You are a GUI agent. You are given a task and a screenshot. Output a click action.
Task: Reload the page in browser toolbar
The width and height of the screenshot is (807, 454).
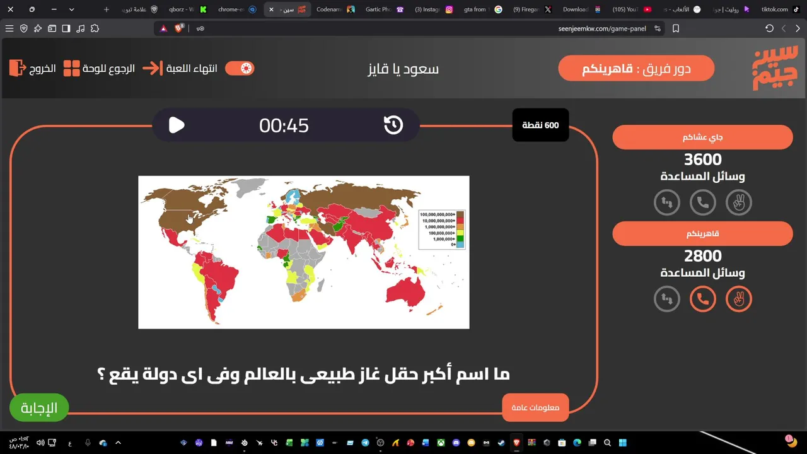(769, 28)
